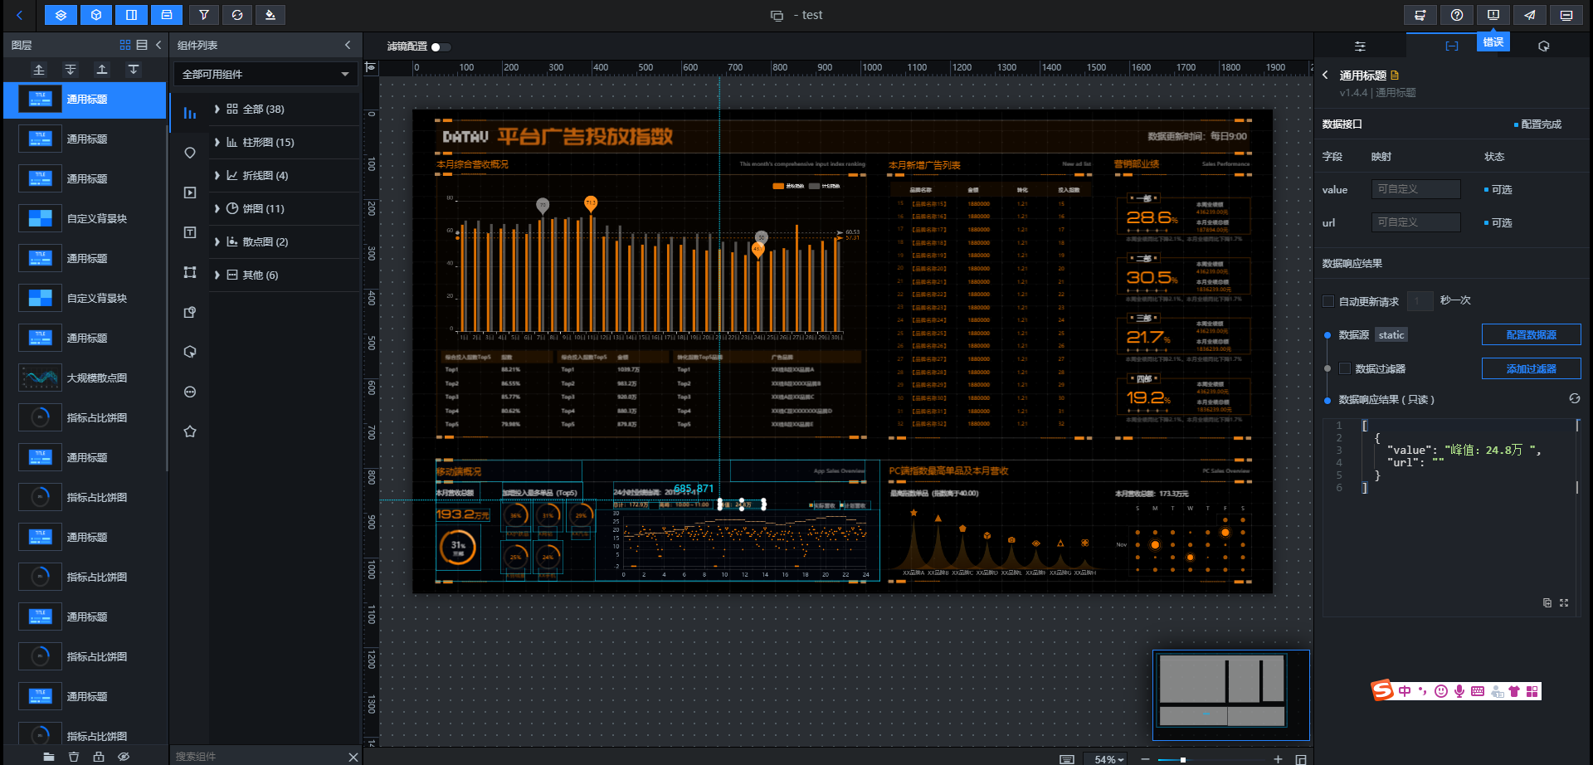Toggle the layers panel button in top toolbar
This screenshot has width=1593, height=765.
pyautogui.click(x=61, y=15)
